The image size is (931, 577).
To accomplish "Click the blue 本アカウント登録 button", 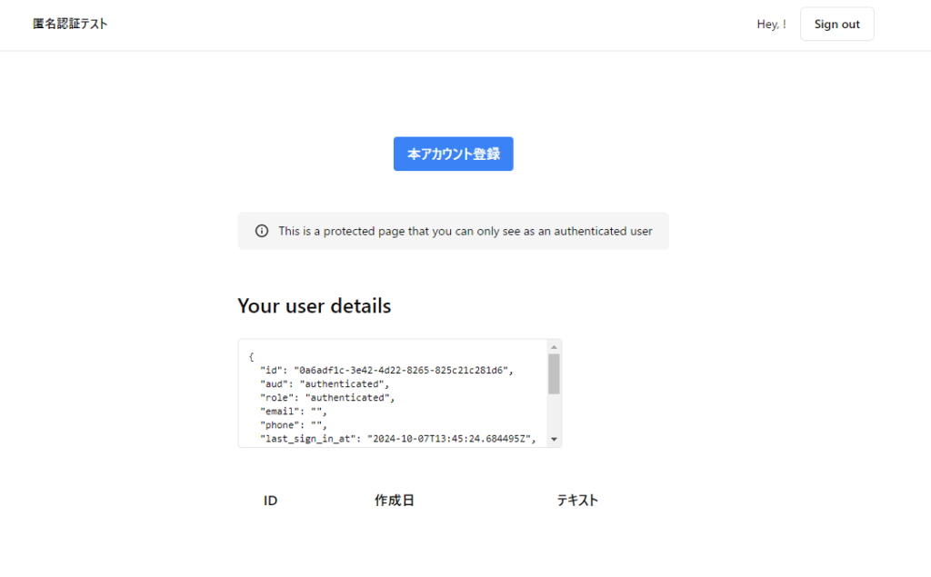I will click(453, 154).
